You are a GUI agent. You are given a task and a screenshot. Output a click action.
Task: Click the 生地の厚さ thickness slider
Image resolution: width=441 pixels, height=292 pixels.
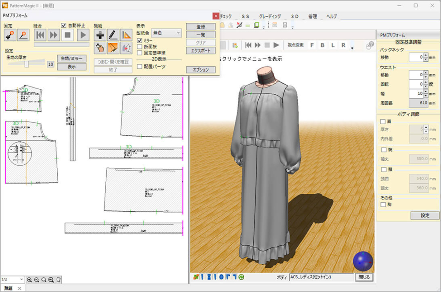(26, 64)
